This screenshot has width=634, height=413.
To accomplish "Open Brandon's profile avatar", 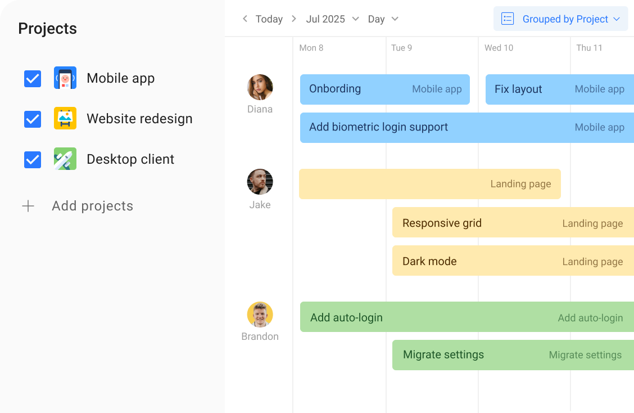I will click(260, 314).
